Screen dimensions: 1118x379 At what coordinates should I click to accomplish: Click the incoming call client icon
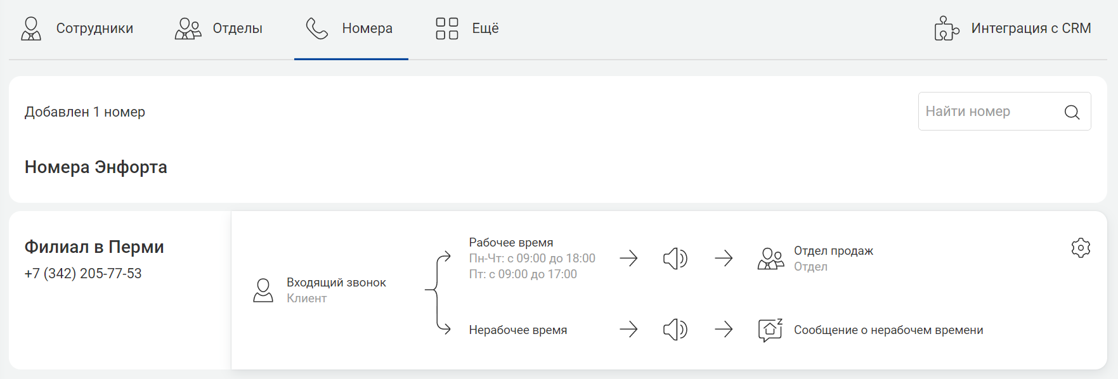(263, 290)
